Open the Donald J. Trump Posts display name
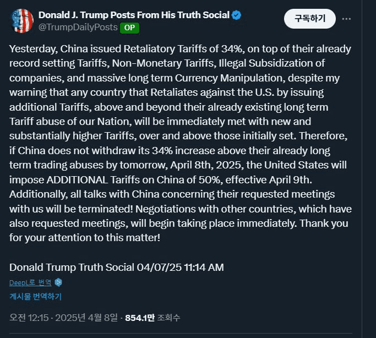Screen dimensions: 376x338 point(134,15)
